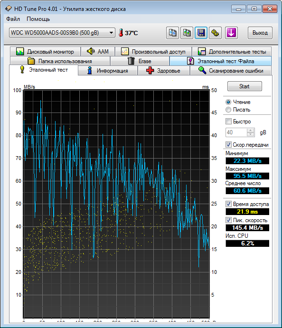Open the Файл menu

13,19
